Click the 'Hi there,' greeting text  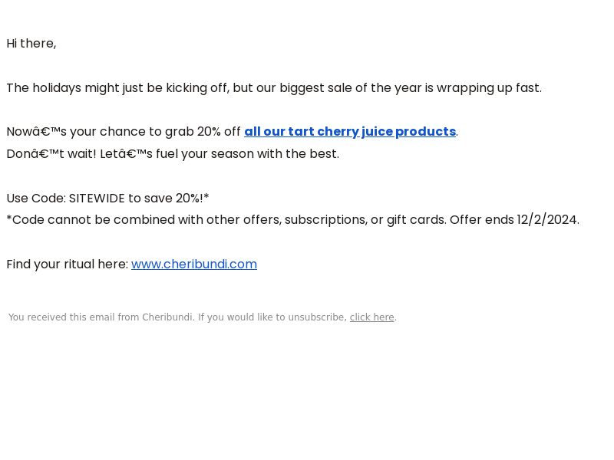pos(31,44)
